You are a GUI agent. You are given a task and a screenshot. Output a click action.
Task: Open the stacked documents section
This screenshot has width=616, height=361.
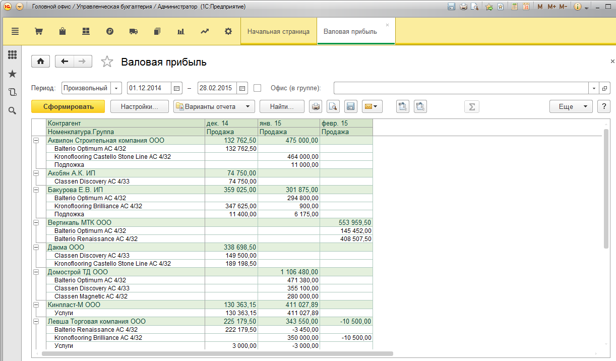click(x=157, y=31)
